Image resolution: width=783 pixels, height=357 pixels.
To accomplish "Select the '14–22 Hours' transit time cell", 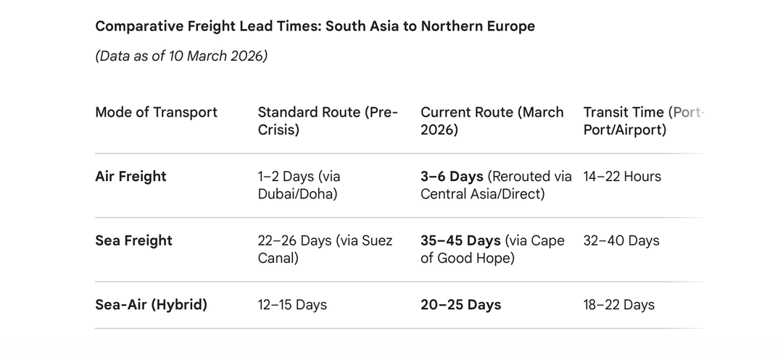I will click(622, 177).
